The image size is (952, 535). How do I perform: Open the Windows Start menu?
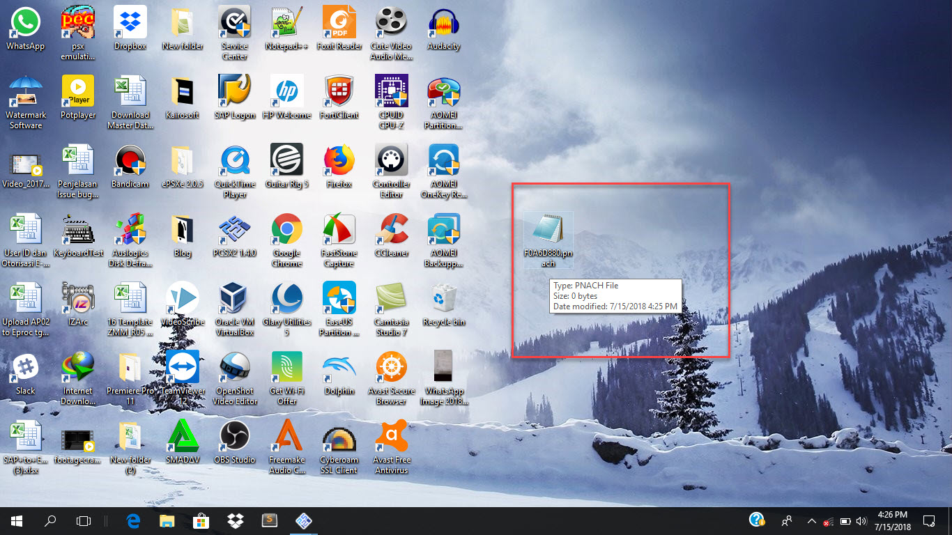tap(17, 520)
